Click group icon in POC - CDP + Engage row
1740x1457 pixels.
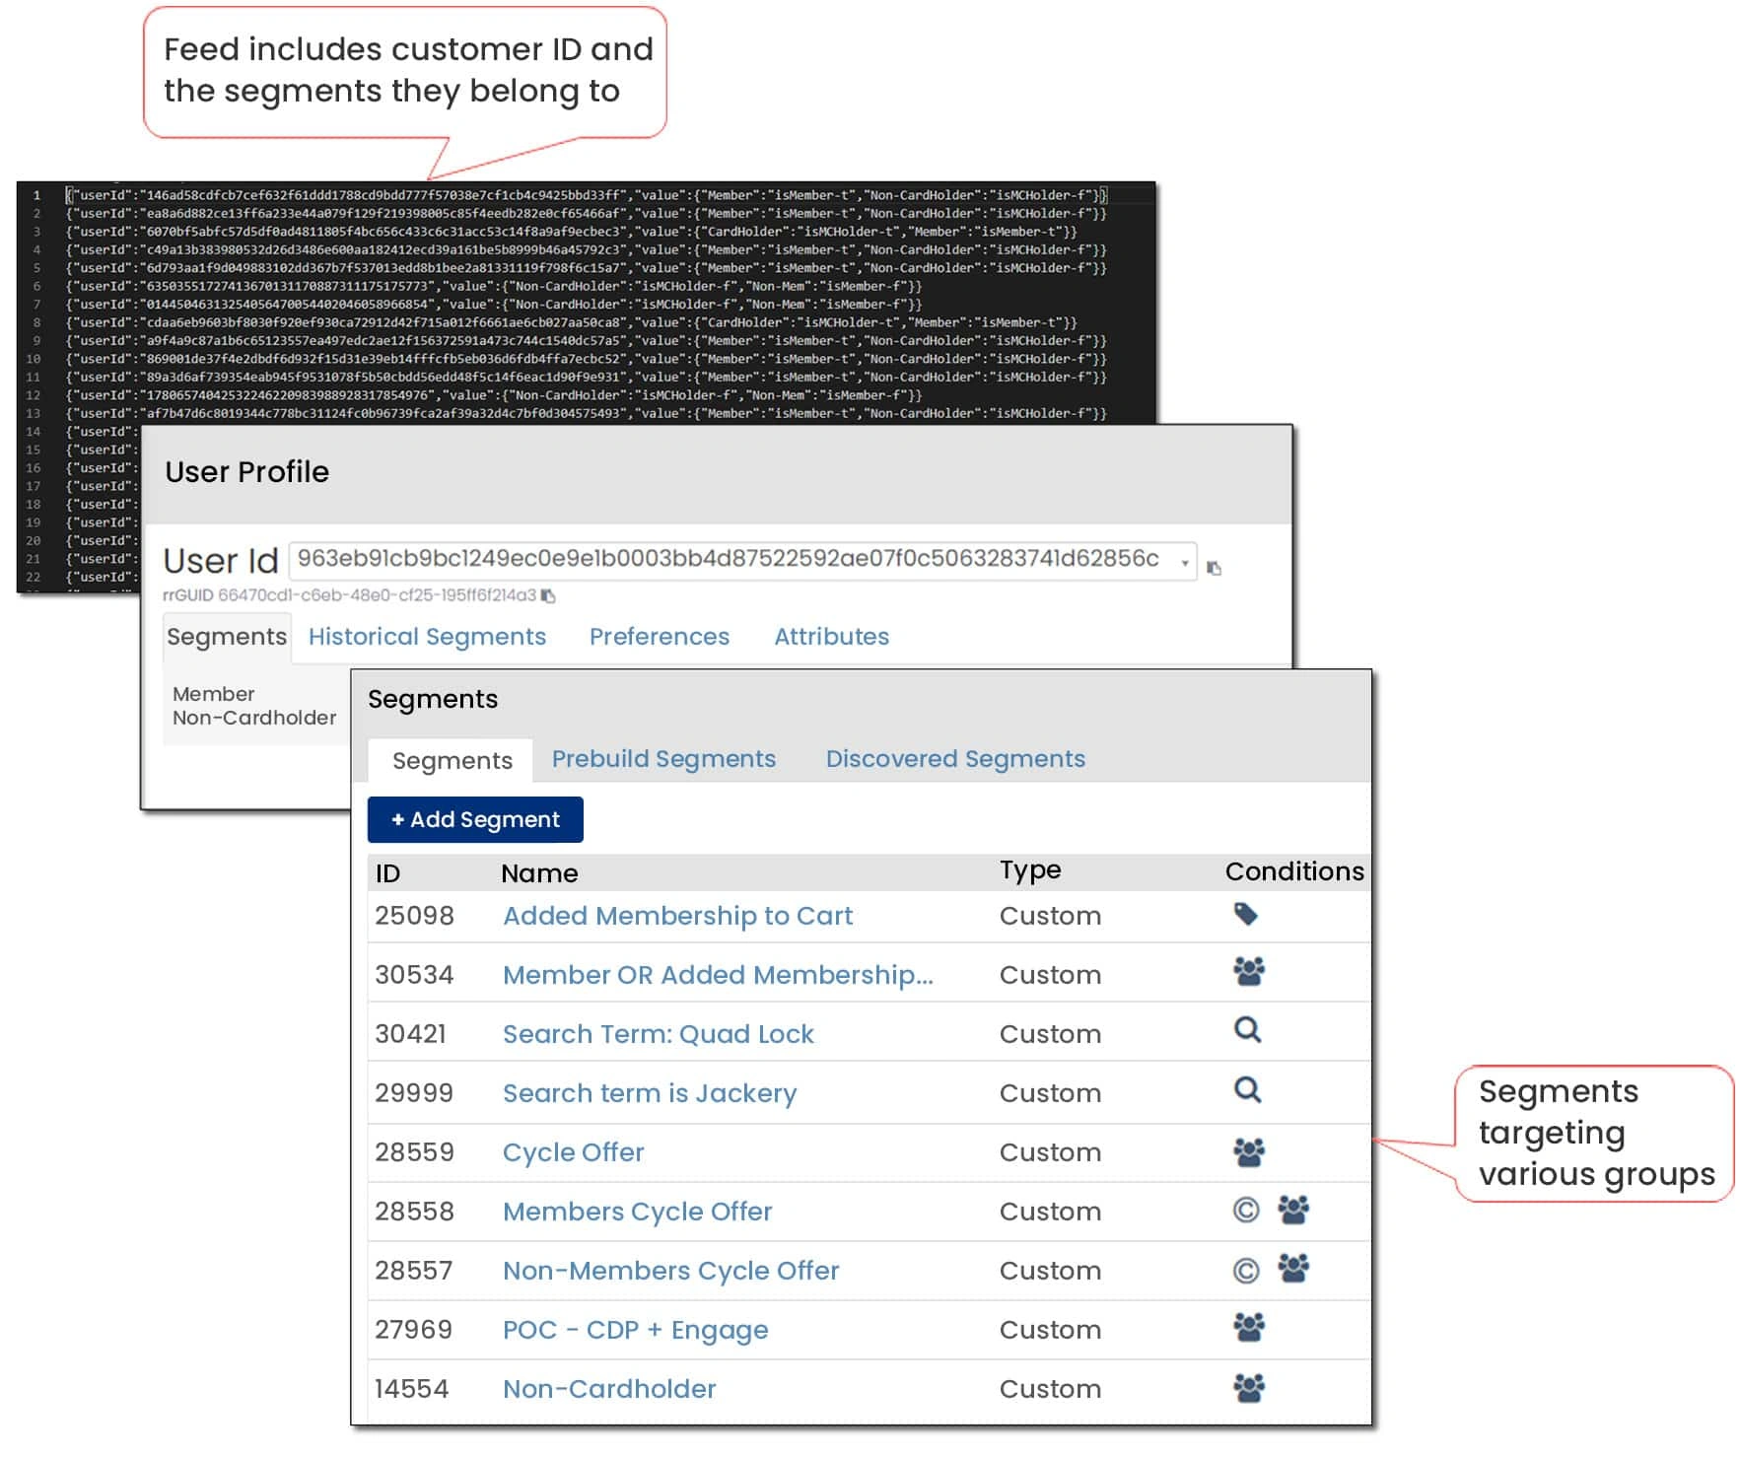(1248, 1328)
